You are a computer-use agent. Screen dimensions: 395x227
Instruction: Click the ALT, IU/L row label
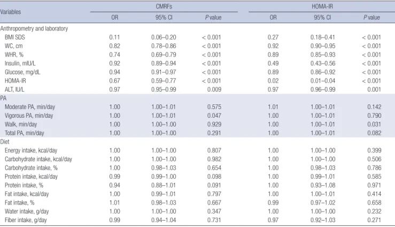coord(14,89)
